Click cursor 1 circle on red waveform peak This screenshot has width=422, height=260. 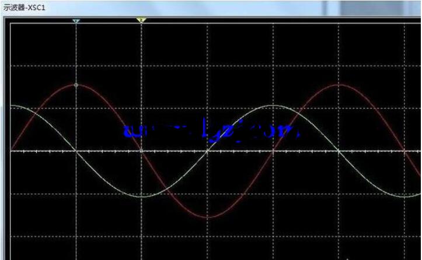[76, 85]
